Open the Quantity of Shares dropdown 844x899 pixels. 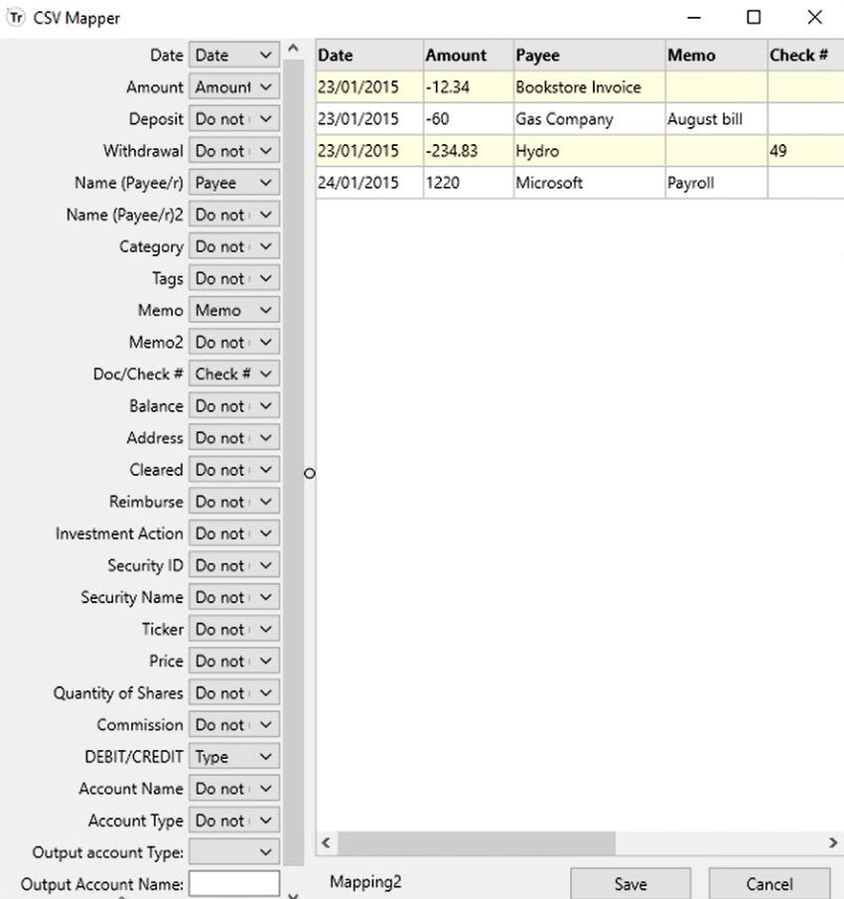pyautogui.click(x=233, y=692)
